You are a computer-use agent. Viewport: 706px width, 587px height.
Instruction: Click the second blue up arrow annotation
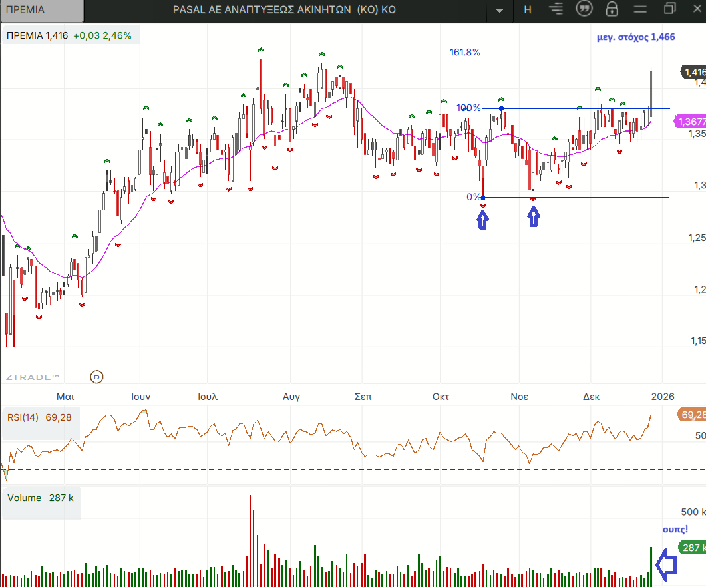click(x=534, y=217)
